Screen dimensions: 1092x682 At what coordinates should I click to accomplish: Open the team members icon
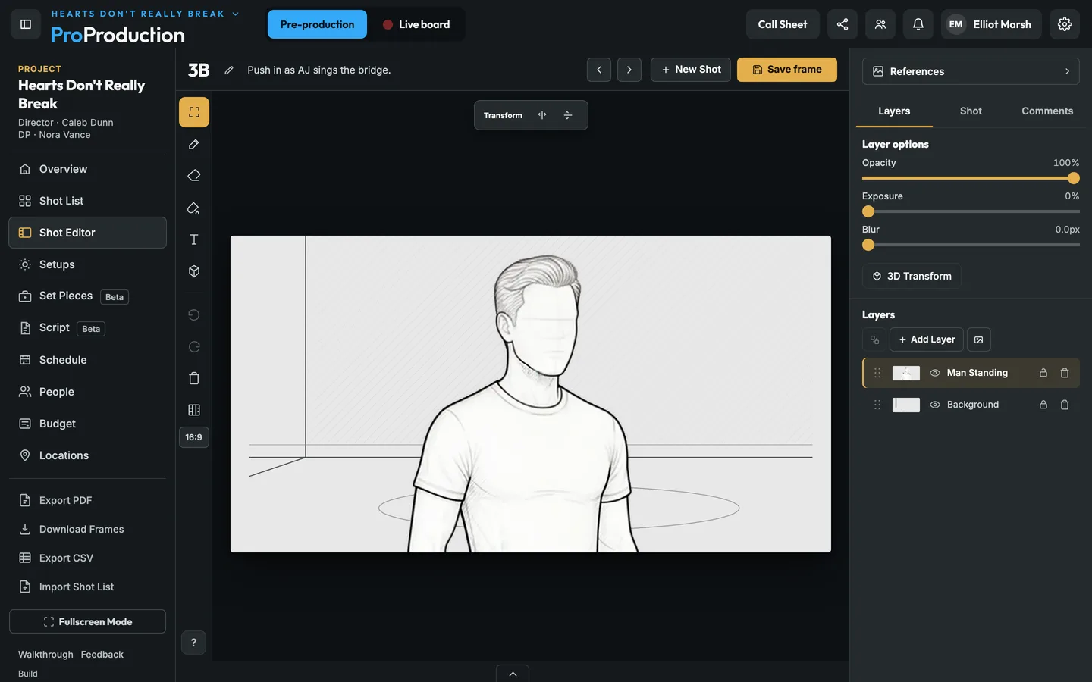(880, 24)
